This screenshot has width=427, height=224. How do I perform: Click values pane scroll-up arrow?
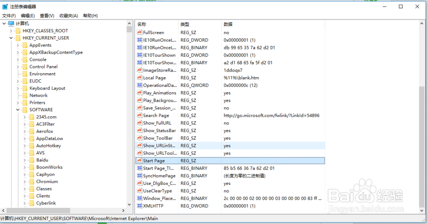click(421, 24)
